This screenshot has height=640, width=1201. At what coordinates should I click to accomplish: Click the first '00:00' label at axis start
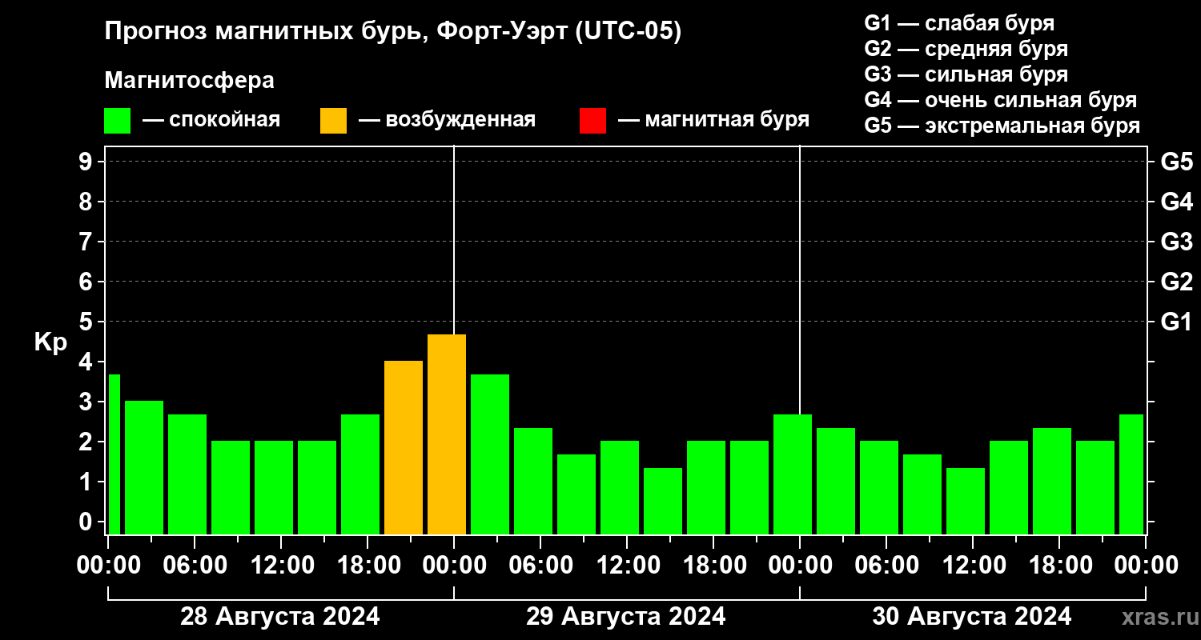point(108,566)
